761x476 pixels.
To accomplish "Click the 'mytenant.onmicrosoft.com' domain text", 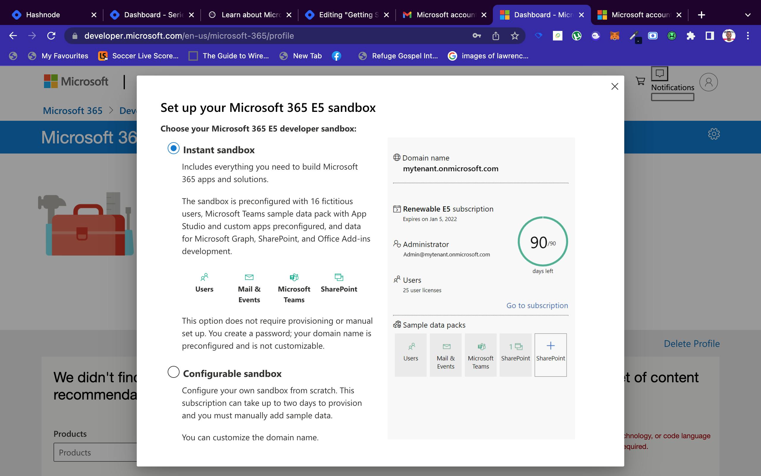I will pos(451,168).
